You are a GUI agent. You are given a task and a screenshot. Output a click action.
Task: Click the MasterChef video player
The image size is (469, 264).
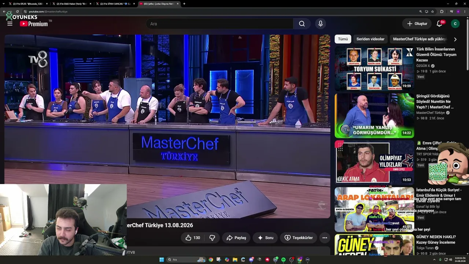click(167, 126)
